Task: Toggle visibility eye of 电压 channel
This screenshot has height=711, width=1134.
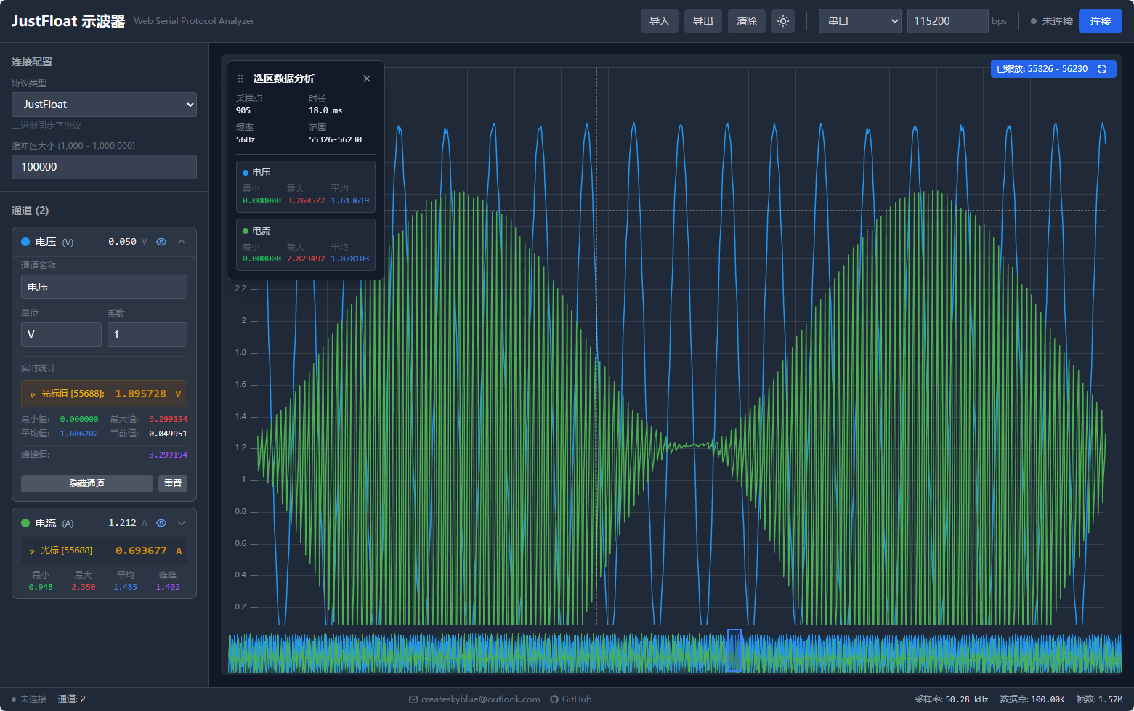Action: tap(161, 242)
